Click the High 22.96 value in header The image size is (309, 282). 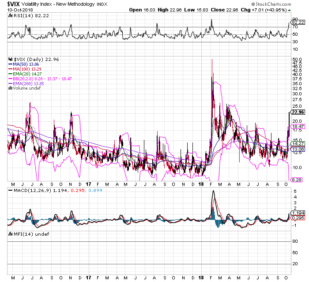(170, 10)
